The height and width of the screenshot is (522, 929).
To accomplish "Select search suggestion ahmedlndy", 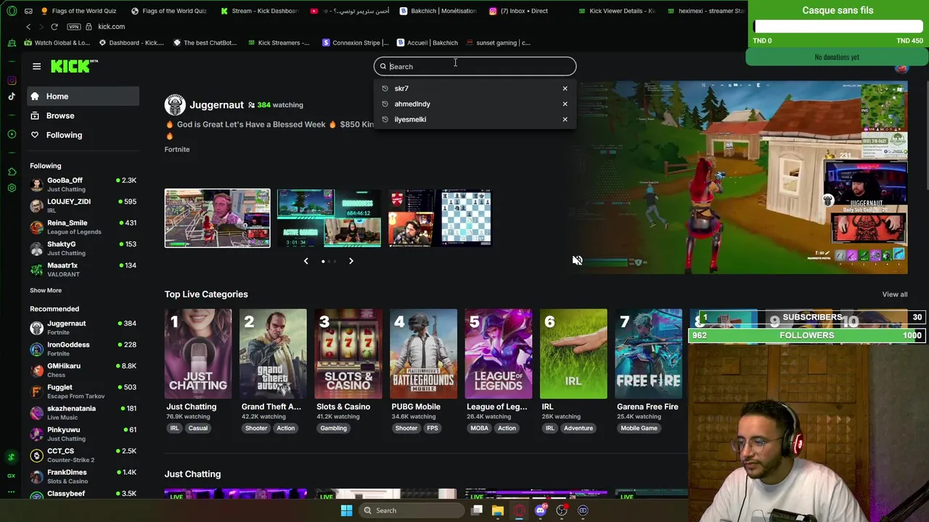I will coord(412,104).
